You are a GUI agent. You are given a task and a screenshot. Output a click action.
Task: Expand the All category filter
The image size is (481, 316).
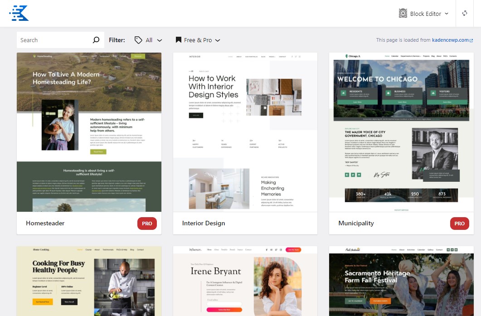[x=149, y=40]
